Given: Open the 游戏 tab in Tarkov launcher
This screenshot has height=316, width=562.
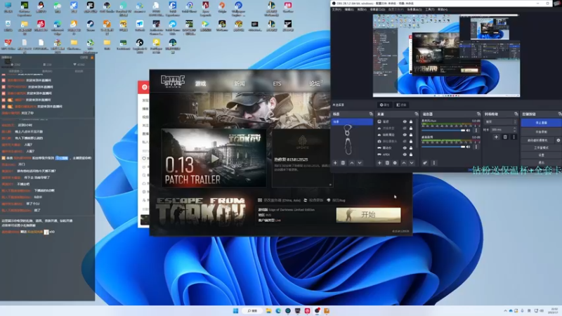Looking at the screenshot, I should (200, 84).
